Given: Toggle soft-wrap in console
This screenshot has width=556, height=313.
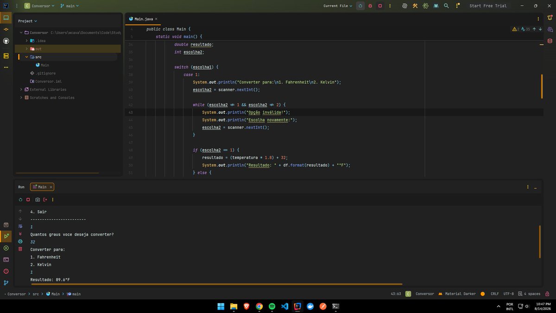Looking at the screenshot, I should [20, 226].
